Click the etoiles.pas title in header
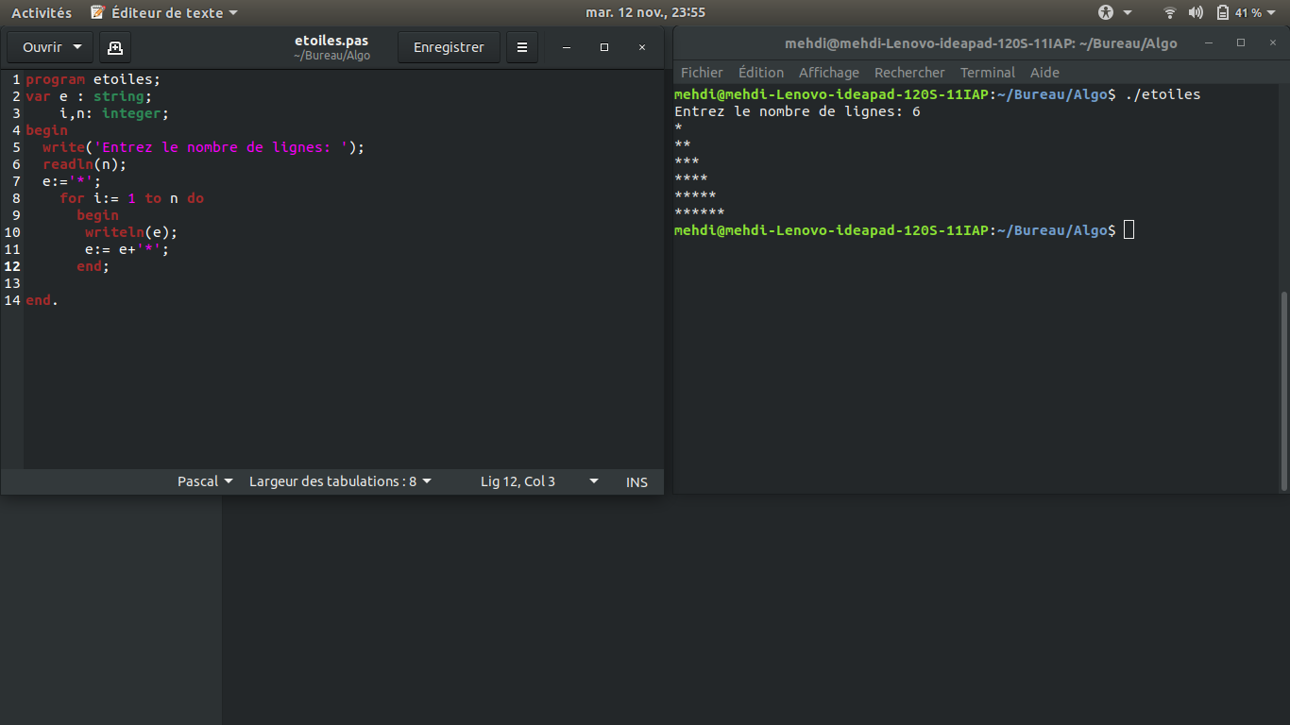1290x725 pixels. pyautogui.click(x=331, y=41)
